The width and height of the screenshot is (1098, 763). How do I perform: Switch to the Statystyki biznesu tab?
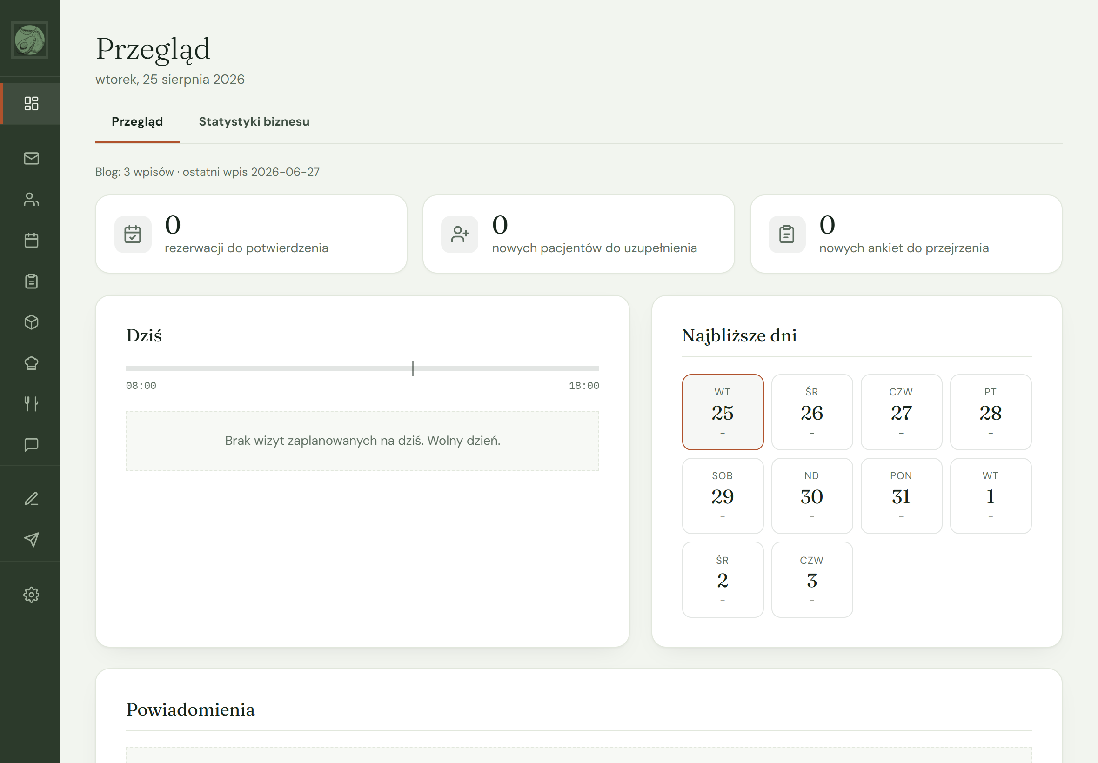coord(254,122)
